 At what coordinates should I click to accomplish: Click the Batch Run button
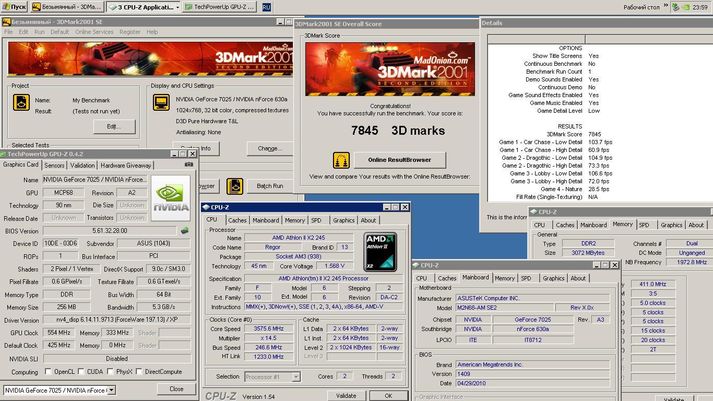[x=270, y=186]
